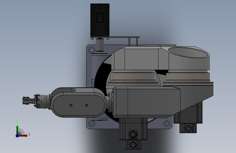Select the long rectangular upper arm body

[x=147, y=102]
